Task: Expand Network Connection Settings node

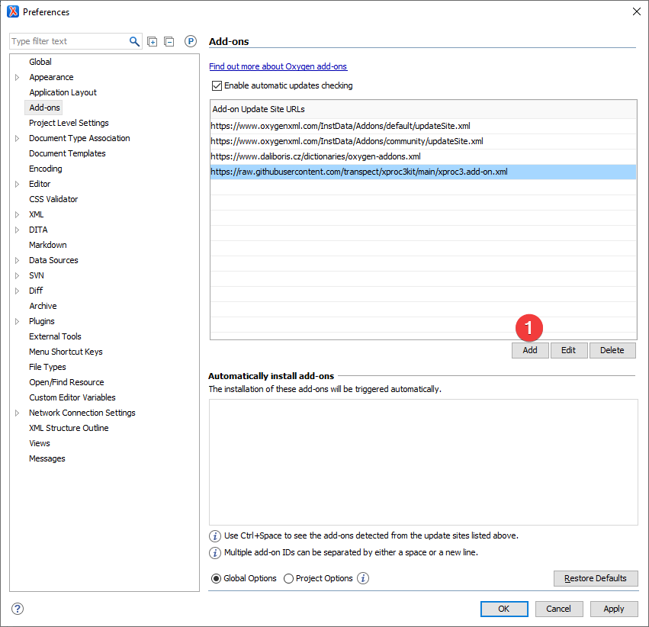Action: 17,413
